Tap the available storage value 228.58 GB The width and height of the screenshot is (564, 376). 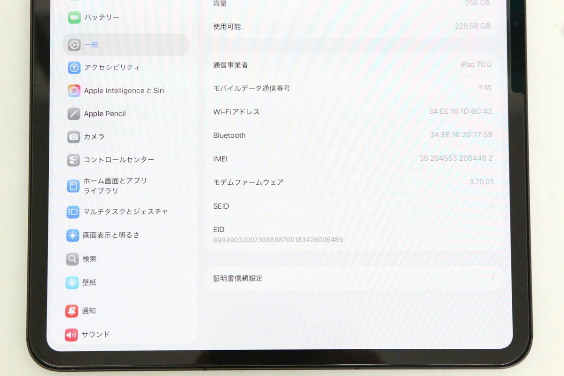coord(473,26)
